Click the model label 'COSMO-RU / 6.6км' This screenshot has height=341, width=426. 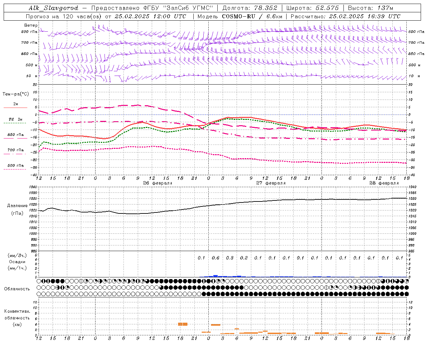252,16
